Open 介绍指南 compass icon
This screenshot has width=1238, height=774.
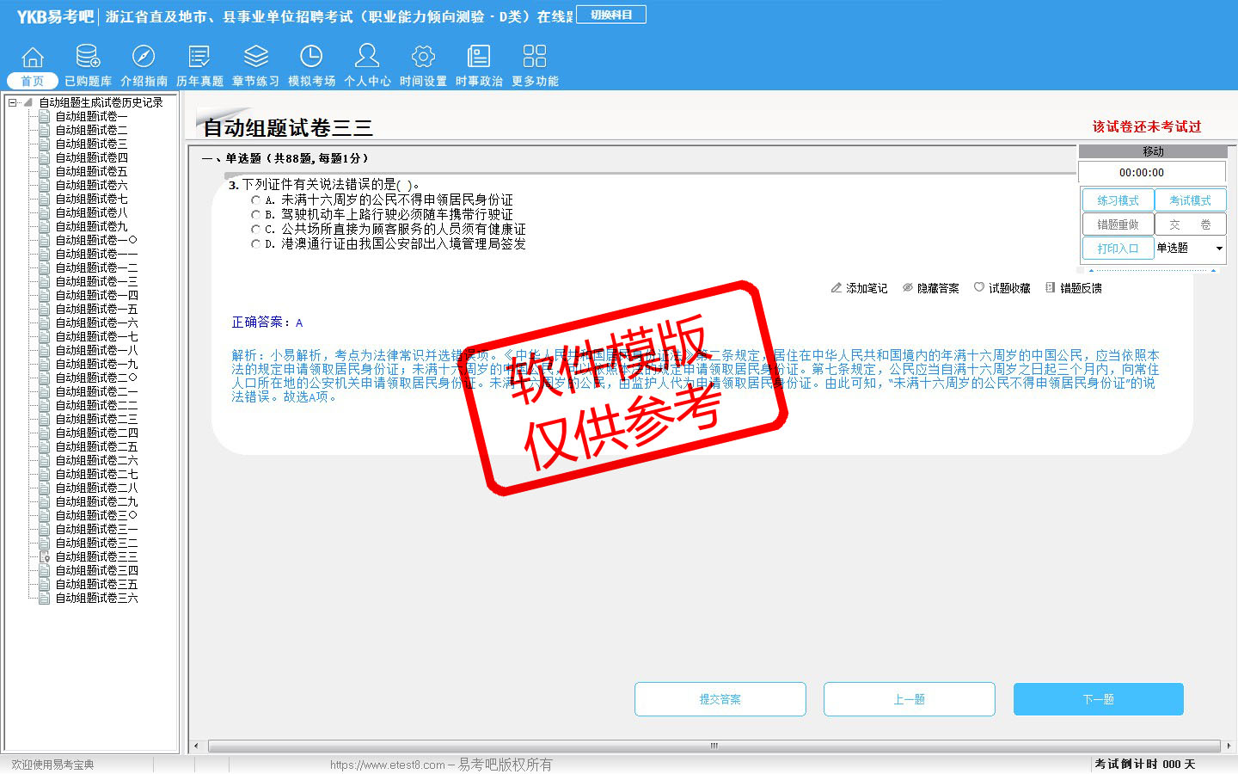click(x=144, y=58)
